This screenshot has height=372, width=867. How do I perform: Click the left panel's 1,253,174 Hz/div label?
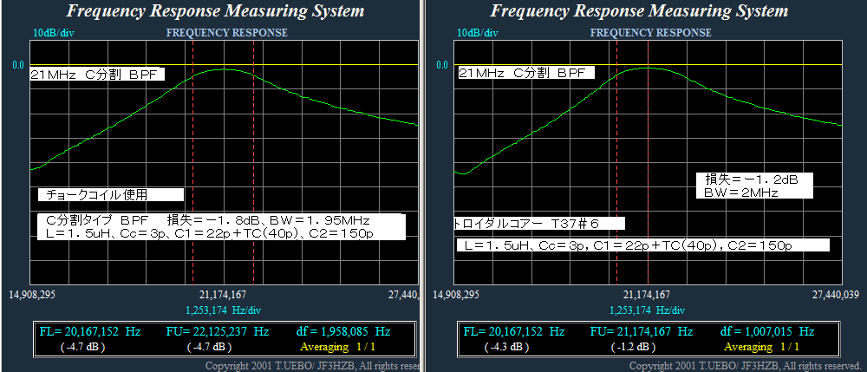pyautogui.click(x=225, y=310)
